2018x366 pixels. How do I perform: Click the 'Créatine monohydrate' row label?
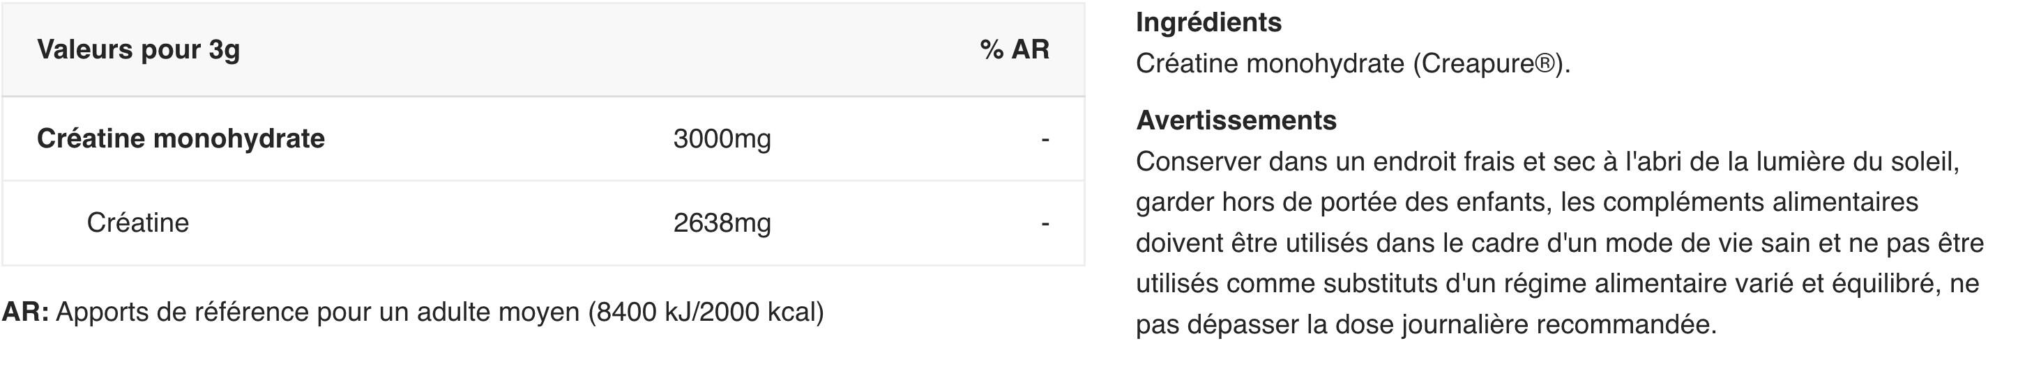click(181, 138)
